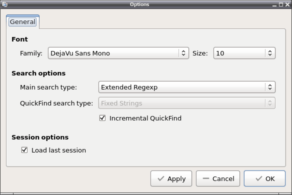Click the disabled QuickFind search type dropdown
Screen dimensions: 292x195
click(187, 103)
